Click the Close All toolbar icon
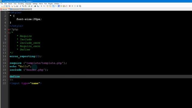Viewport: 192px width, 108px height. 14,6
